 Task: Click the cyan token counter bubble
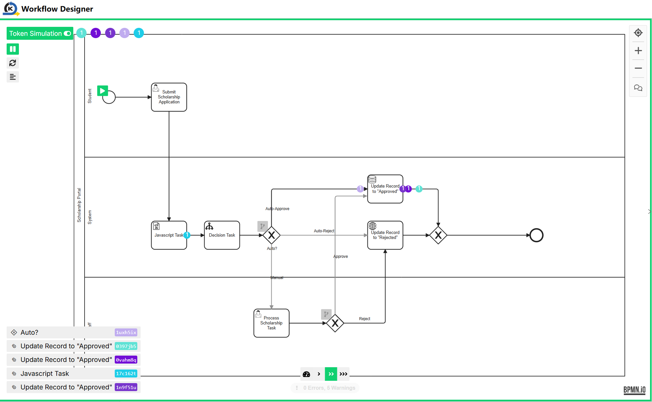coord(139,33)
